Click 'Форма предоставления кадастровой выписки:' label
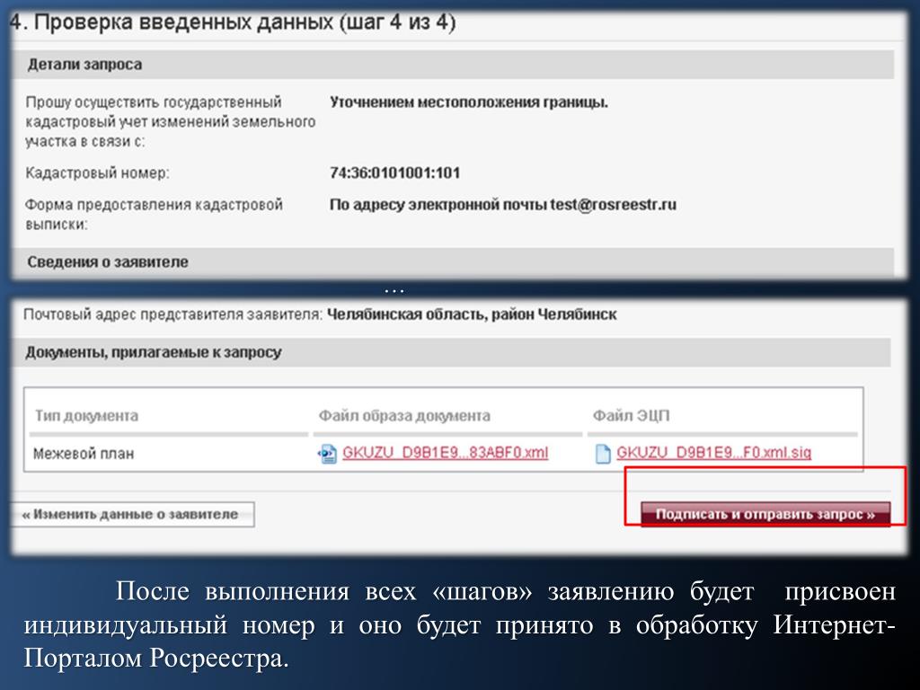This screenshot has width=920, height=690. pos(154,214)
